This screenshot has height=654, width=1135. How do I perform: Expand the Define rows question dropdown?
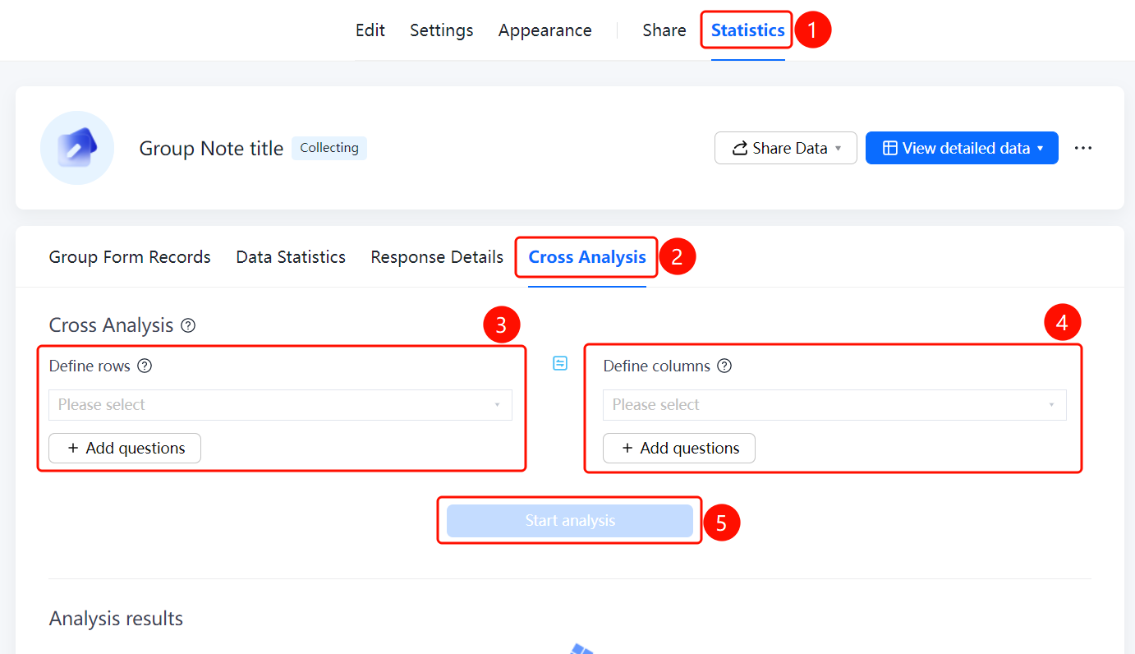[280, 405]
